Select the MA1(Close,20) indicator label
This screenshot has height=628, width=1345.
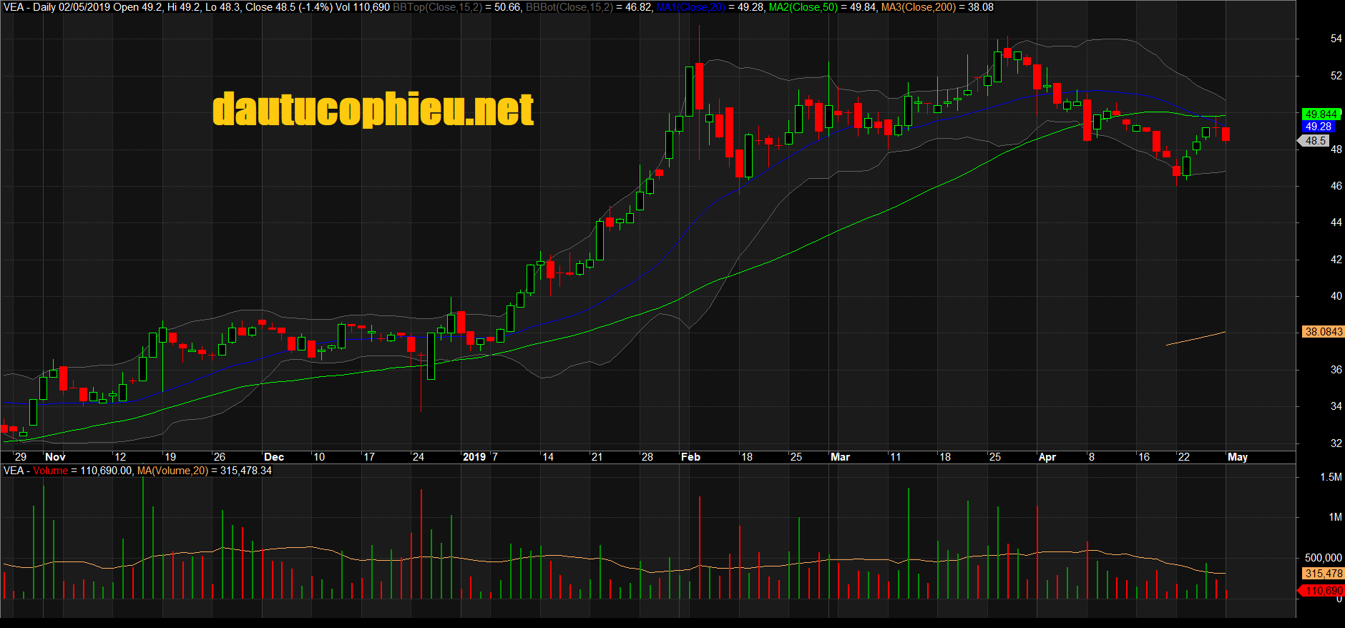click(x=690, y=7)
